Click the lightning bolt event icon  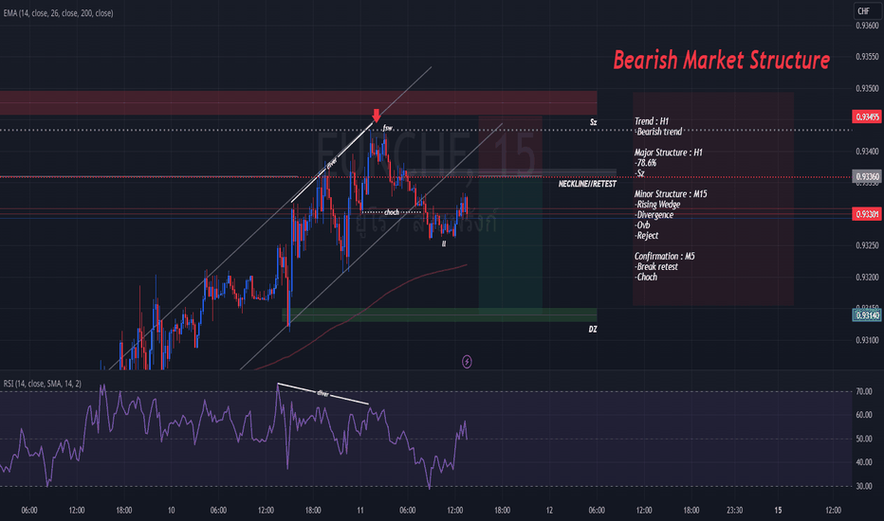pyautogui.click(x=467, y=362)
